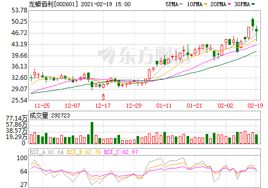This screenshot has height=188, width=268.
Task: Click the 64 label on RSI axis
Action: point(24,172)
